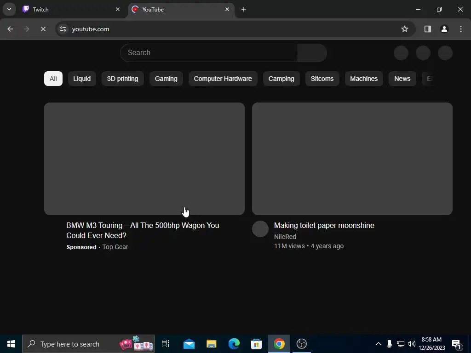471x353 pixels.
Task: Open the toilet paper moonshine video thumbnail
Action: (x=352, y=159)
